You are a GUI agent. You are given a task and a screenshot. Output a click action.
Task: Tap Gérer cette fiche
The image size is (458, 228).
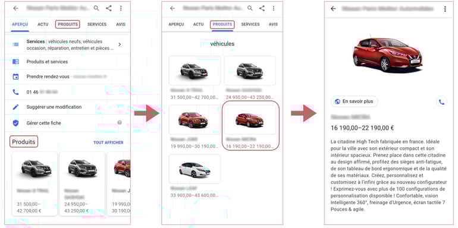tap(67, 123)
